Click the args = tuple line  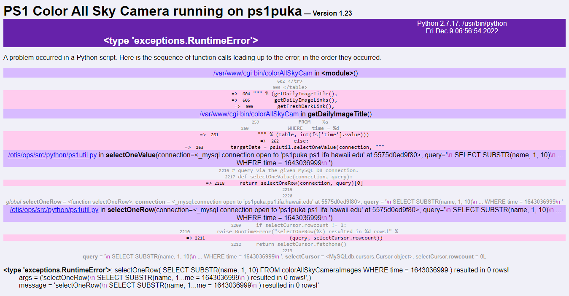[165, 278]
